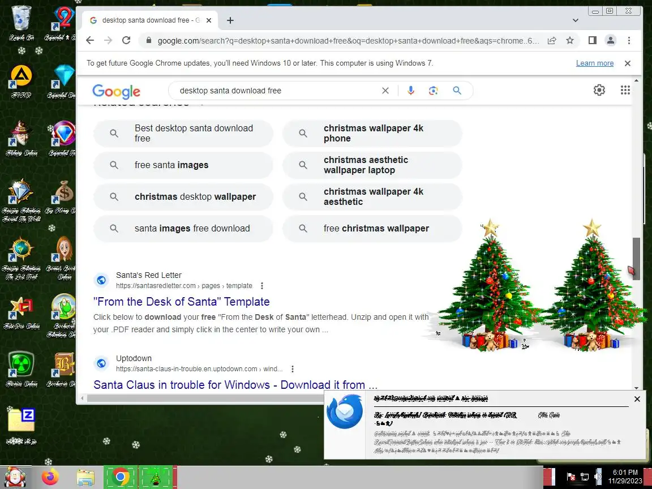Screen dimensions: 652x489
Task: Click the greyed forward navigation arrow
Action: [108, 40]
